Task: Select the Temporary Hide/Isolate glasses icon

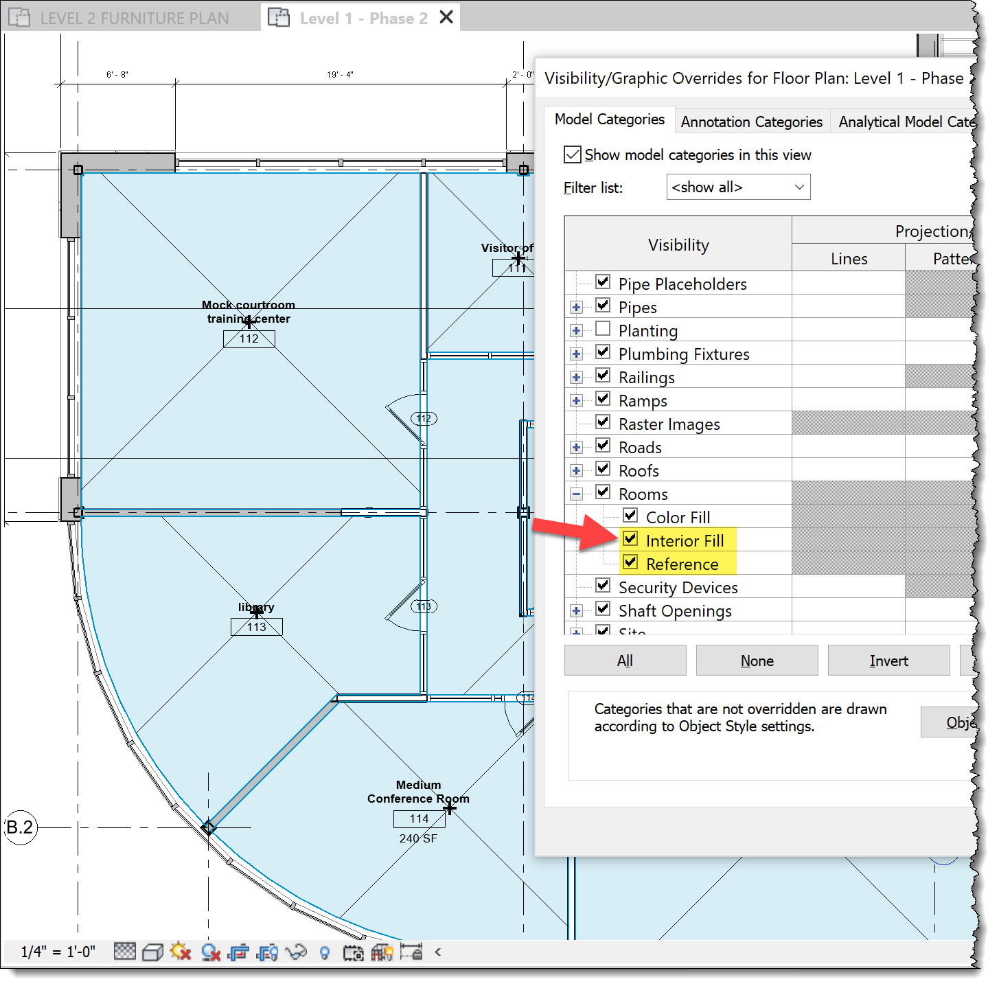Action: click(x=296, y=952)
